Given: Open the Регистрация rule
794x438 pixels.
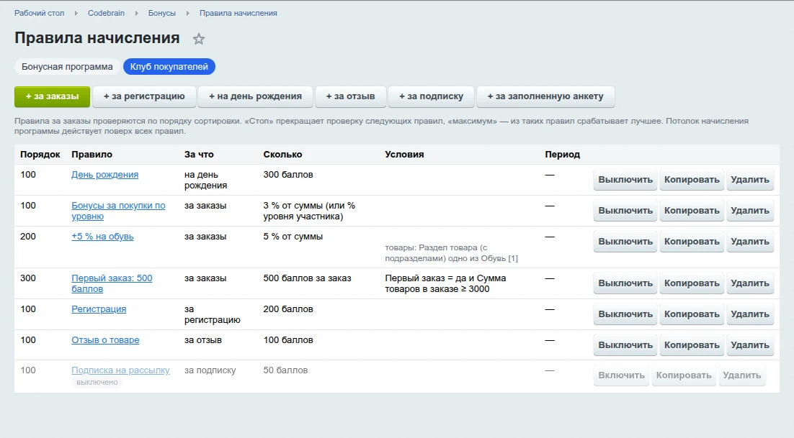Looking at the screenshot, I should tap(99, 309).
